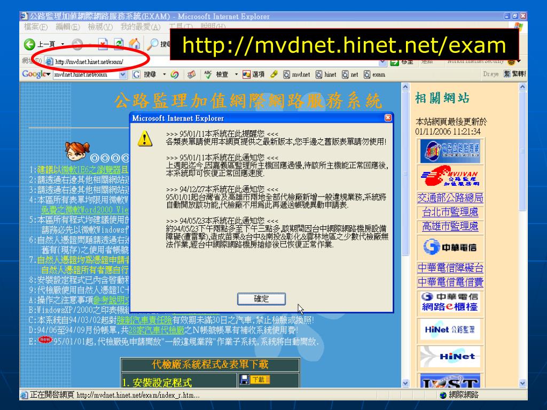
Task: Click the ABC 檢查 spell check button
Action: 216,74
